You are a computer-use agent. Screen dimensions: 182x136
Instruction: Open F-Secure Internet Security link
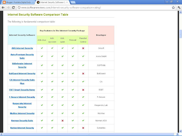pyautogui.click(x=22, y=97)
